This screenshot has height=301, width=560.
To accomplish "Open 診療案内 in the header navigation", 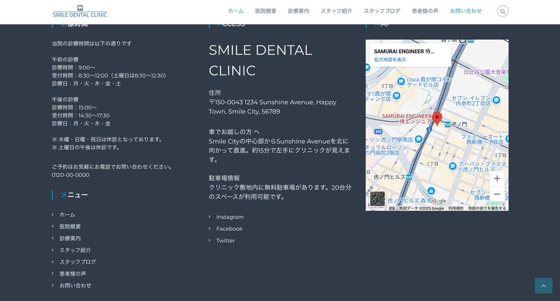I will pyautogui.click(x=299, y=11).
